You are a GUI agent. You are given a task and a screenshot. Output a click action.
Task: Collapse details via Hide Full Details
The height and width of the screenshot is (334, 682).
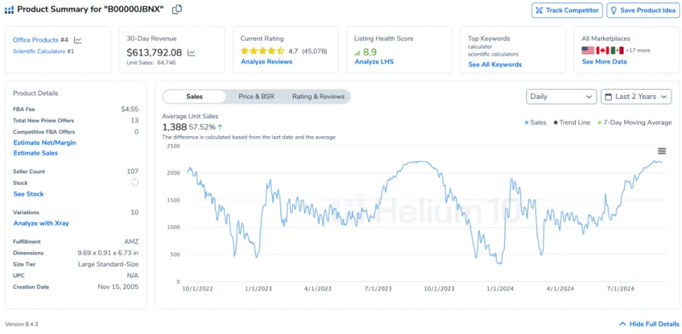[x=649, y=324]
